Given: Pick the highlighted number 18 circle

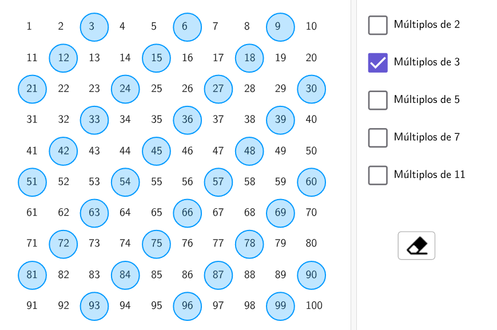Looking at the screenshot, I should (x=249, y=58).
